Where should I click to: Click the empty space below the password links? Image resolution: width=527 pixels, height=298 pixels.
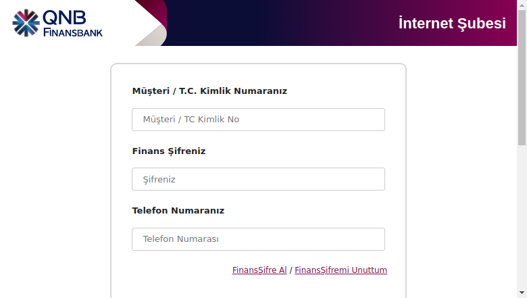[258, 287]
